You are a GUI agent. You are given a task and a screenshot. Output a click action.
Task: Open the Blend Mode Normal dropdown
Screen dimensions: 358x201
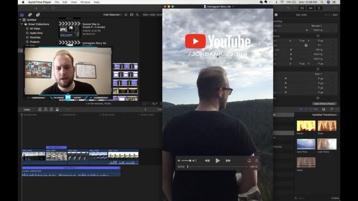(316, 26)
